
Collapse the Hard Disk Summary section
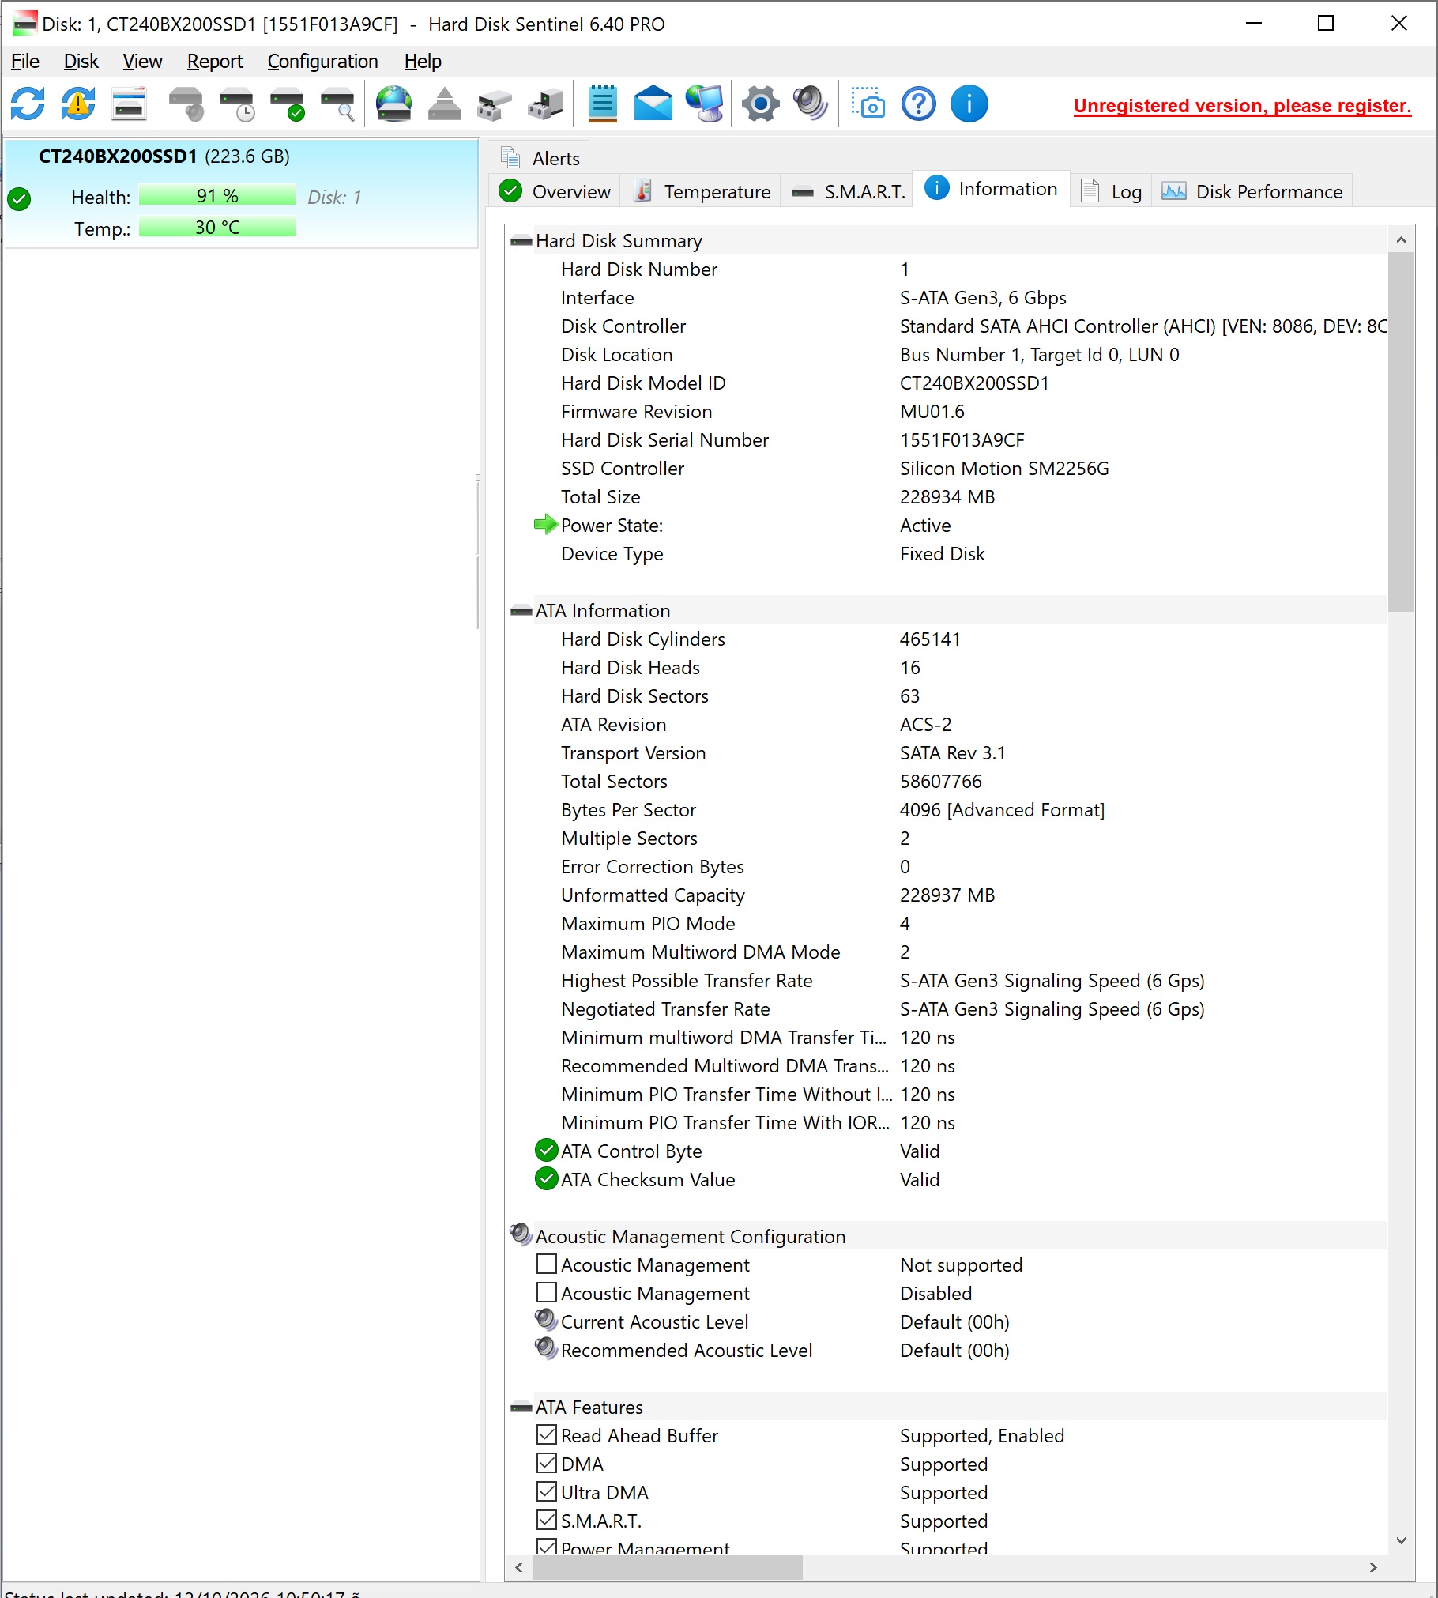(x=521, y=241)
